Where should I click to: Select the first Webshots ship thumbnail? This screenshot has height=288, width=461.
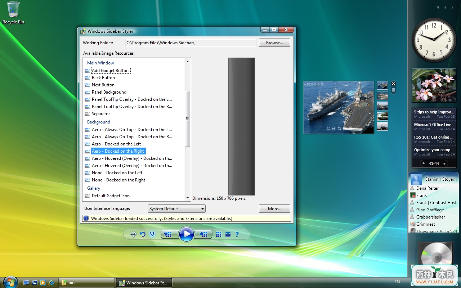click(x=382, y=85)
